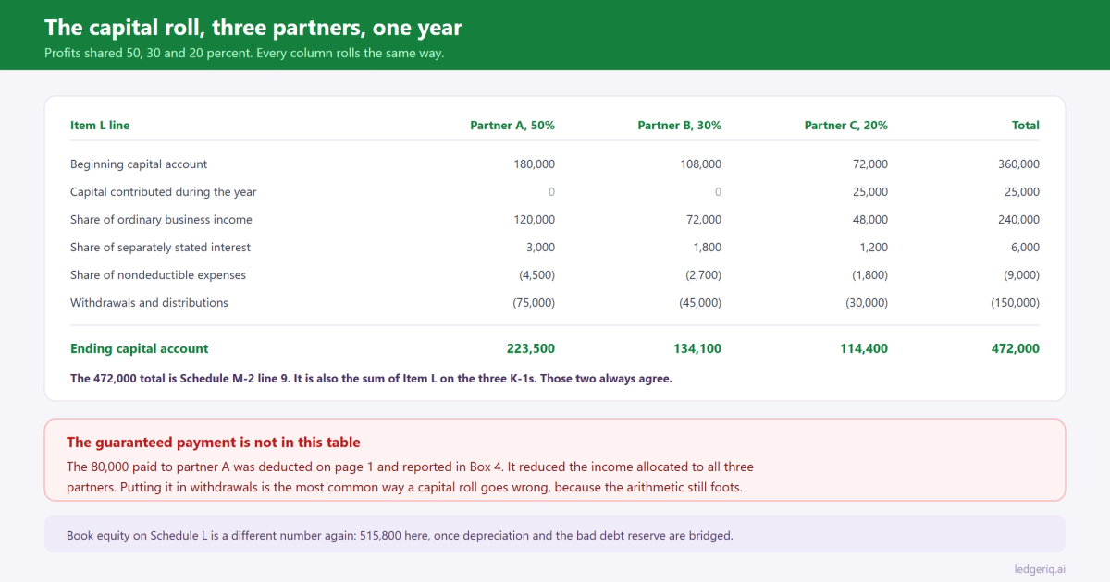Image resolution: width=1110 pixels, height=582 pixels.
Task: Select Partner B ending capital 134,100
Action: pyautogui.click(x=697, y=349)
